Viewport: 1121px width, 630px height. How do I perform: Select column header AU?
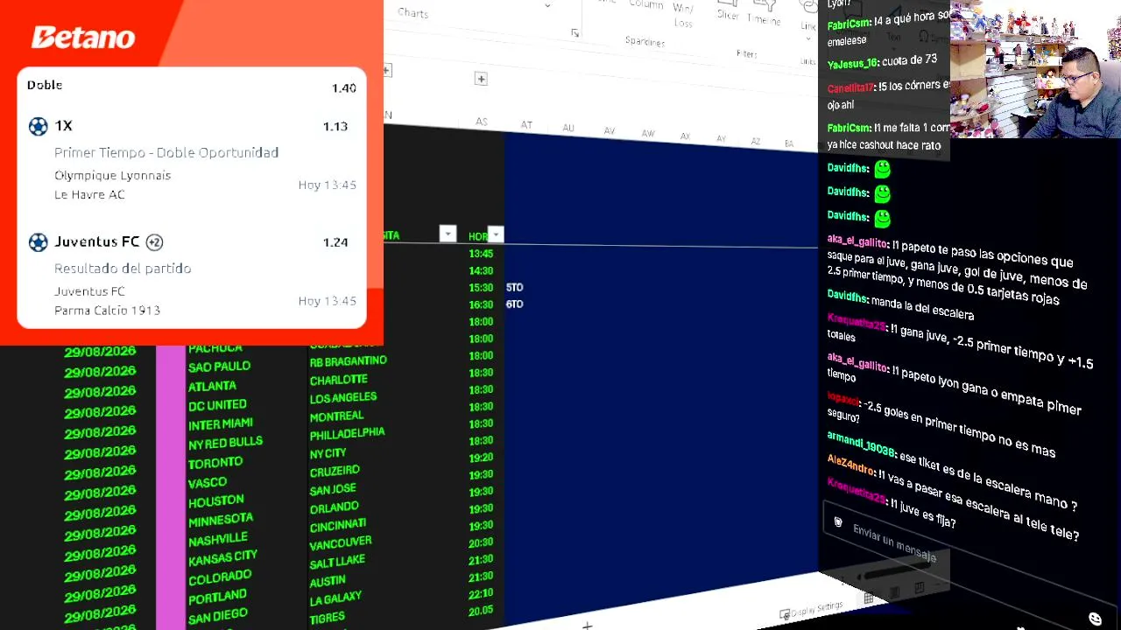[568, 128]
